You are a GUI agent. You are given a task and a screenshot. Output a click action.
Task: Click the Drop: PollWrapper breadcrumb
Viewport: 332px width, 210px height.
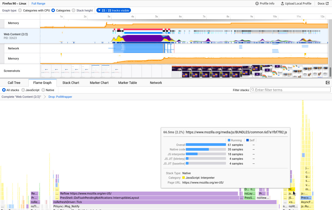point(60,97)
